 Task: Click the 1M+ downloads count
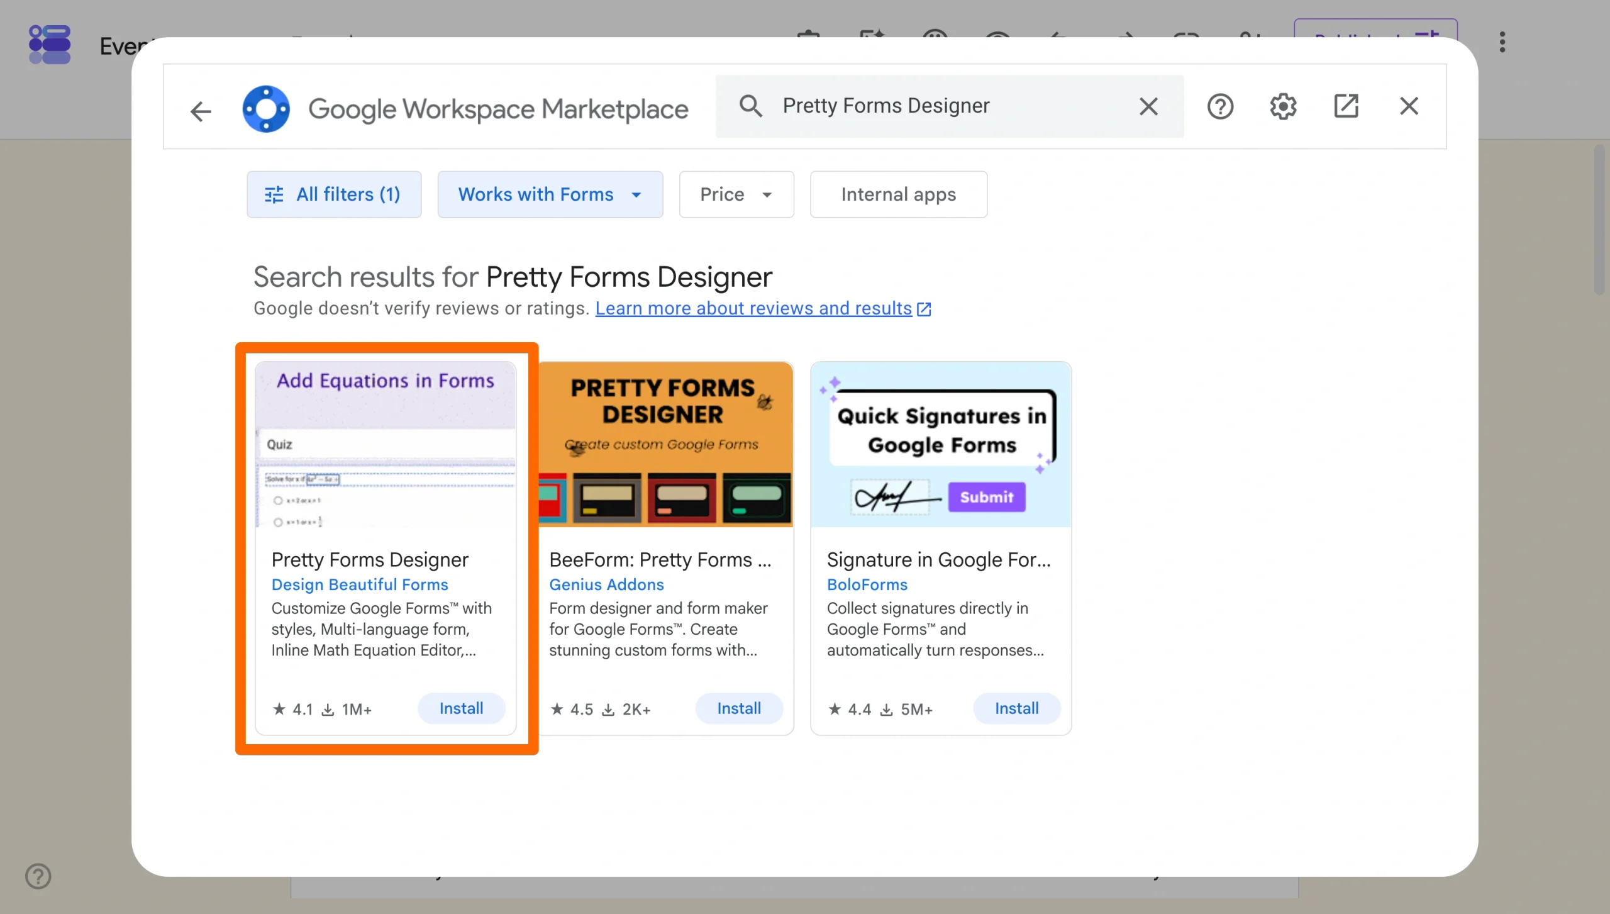347,710
